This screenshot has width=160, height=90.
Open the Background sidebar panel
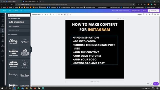pos(2,46)
